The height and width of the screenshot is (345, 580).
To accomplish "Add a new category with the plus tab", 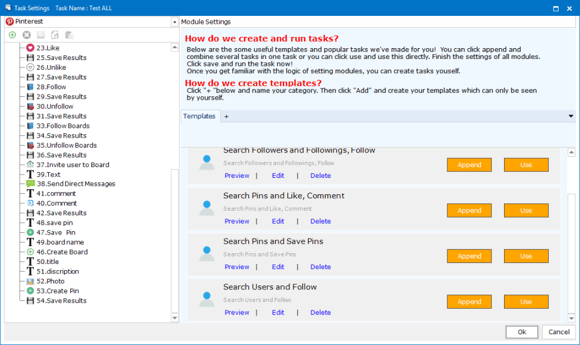I will point(227,116).
